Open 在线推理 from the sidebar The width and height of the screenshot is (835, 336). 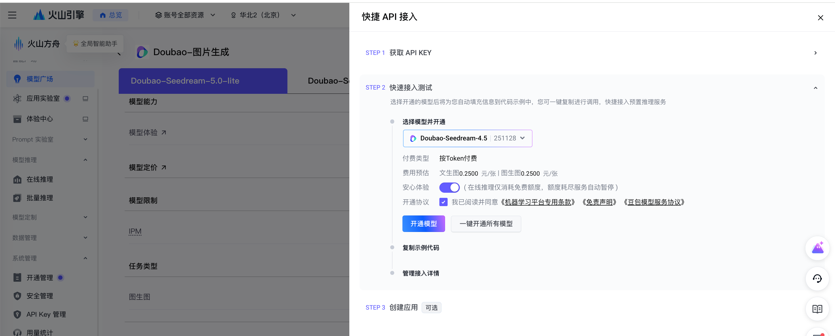point(39,179)
